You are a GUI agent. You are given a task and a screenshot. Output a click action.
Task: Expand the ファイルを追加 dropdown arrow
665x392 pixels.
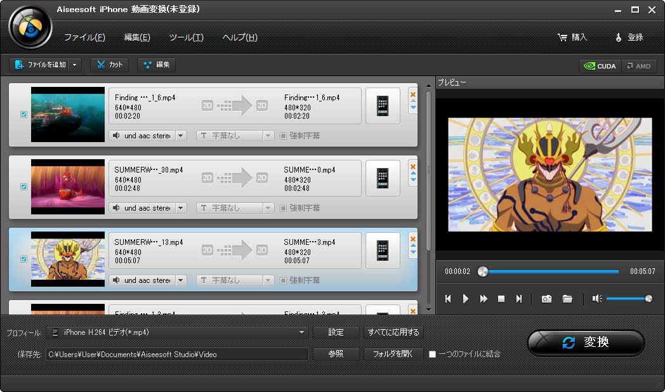click(x=76, y=65)
